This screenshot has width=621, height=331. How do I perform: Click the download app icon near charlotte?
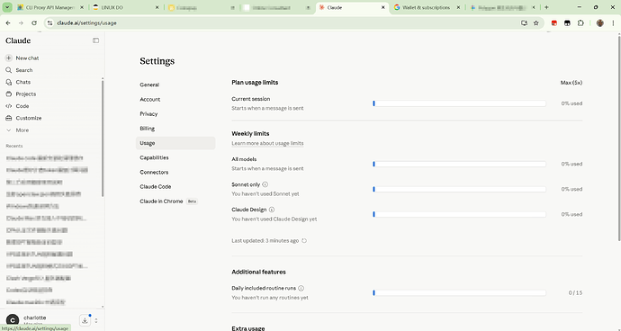(x=85, y=321)
